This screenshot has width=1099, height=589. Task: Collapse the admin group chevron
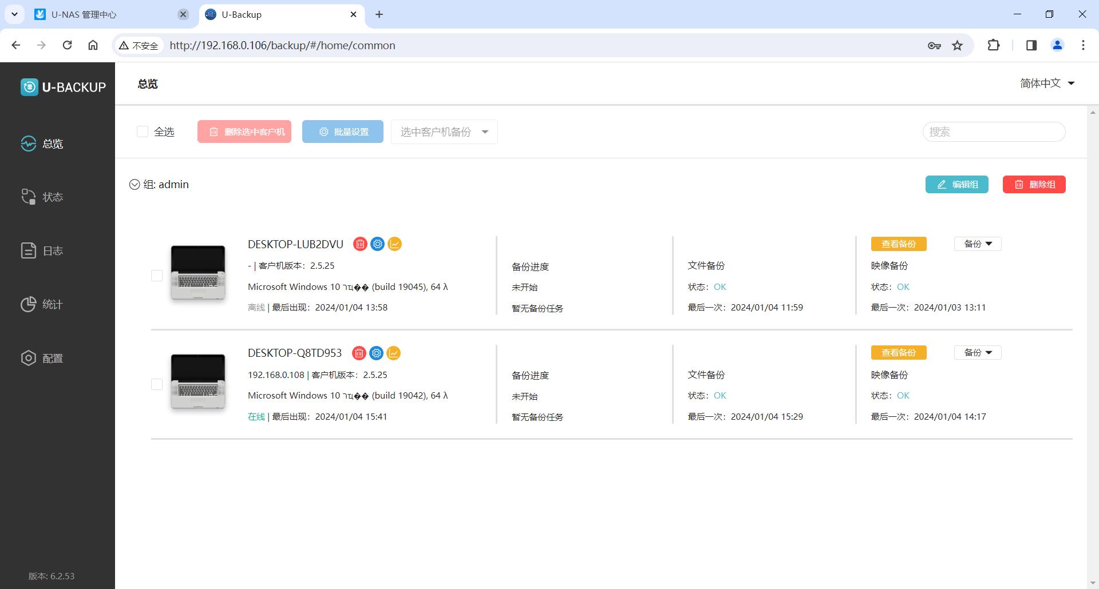tap(135, 184)
